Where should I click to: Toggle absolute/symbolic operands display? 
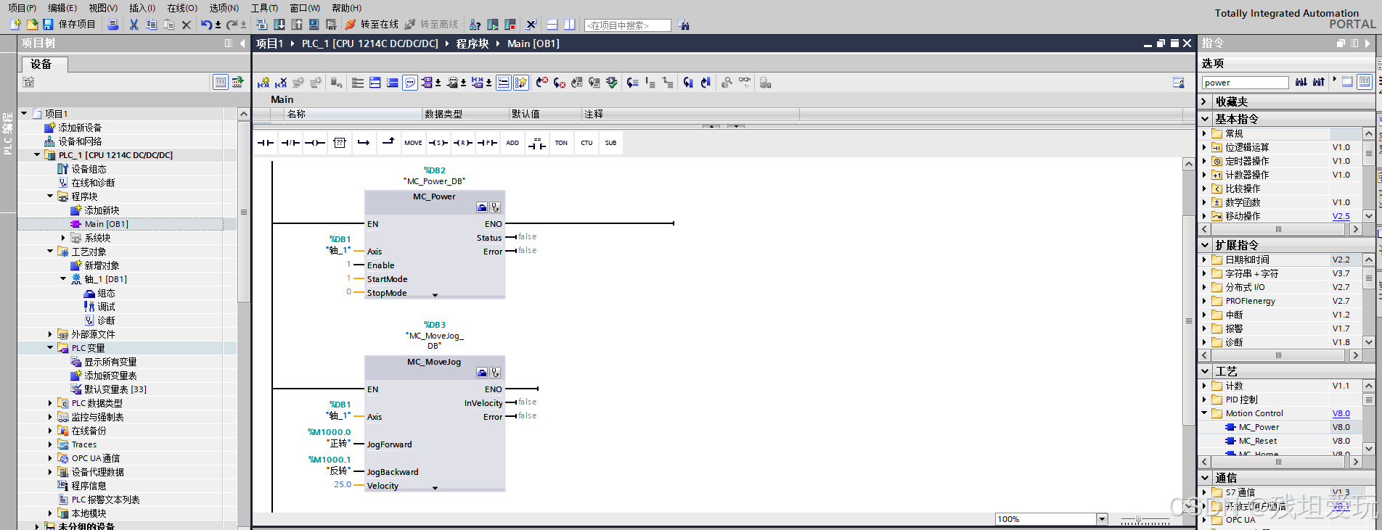point(428,83)
